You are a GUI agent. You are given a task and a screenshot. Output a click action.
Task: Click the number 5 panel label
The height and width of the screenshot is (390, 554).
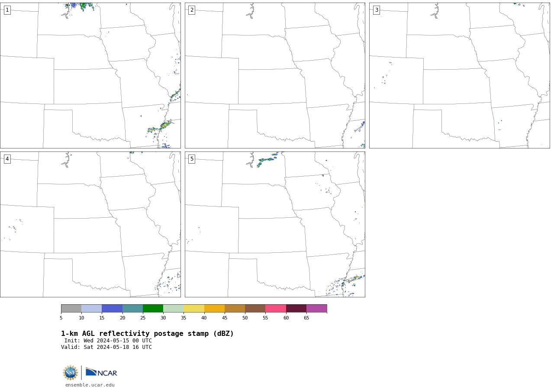point(192,159)
